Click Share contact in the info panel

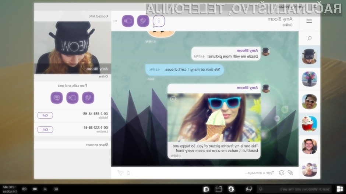tap(97, 145)
